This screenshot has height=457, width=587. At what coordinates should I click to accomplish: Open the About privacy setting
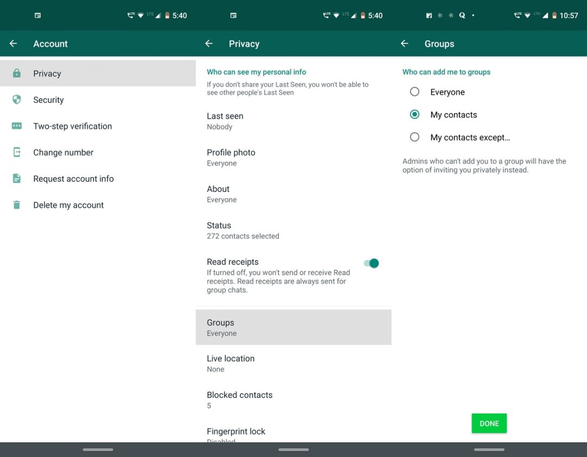293,194
